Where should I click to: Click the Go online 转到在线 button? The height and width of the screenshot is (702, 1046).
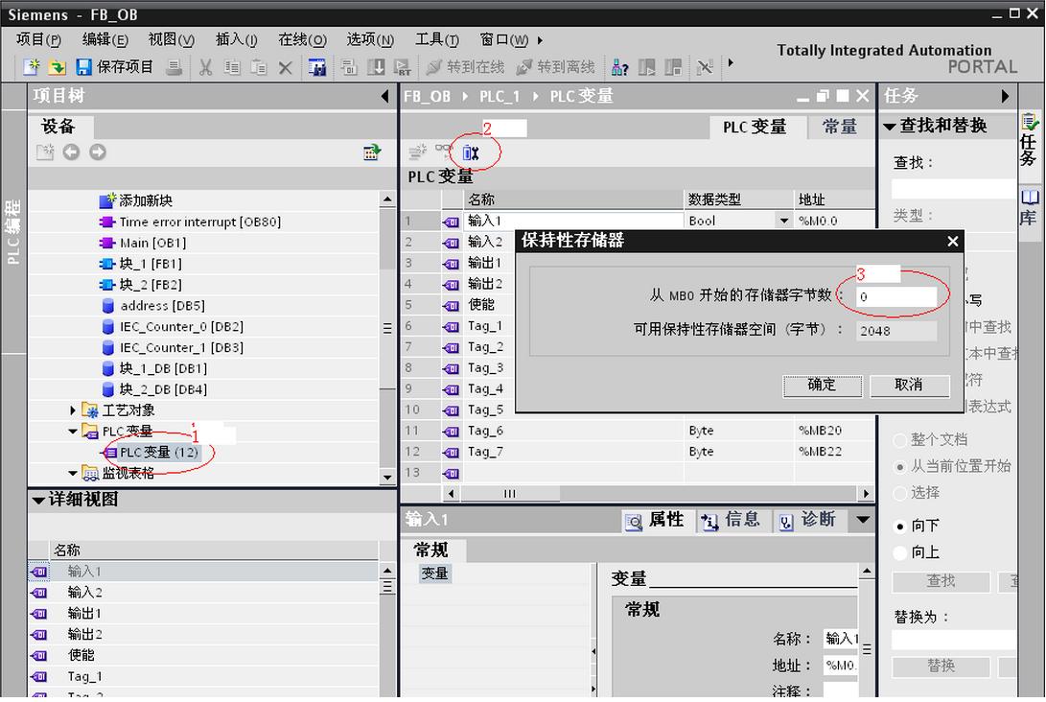pyautogui.click(x=465, y=67)
